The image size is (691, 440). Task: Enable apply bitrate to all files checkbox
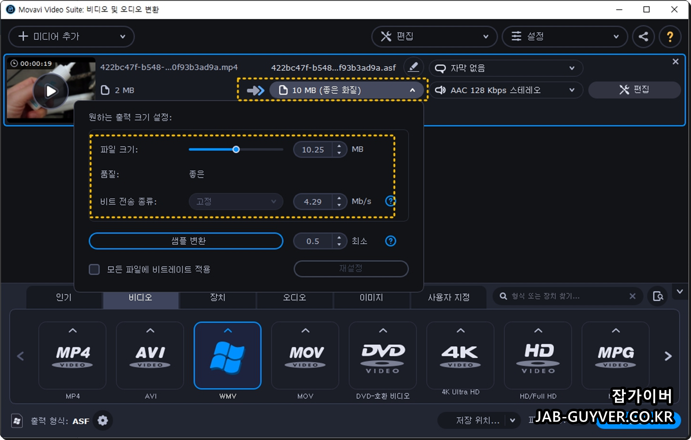94,269
